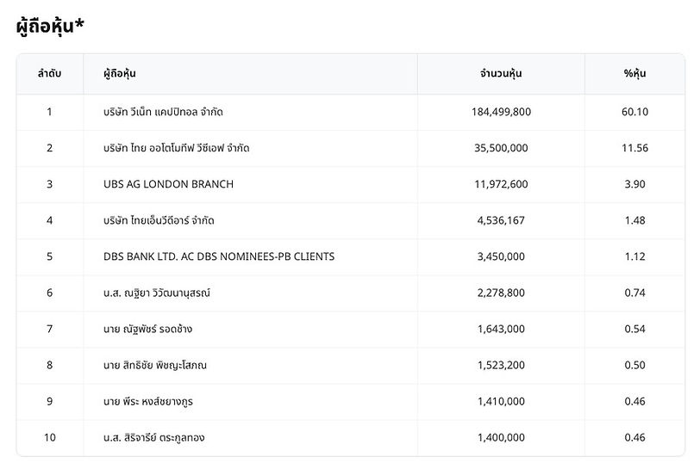Click the 0.74 percentage value
The image size is (700, 475).
coord(634,293)
